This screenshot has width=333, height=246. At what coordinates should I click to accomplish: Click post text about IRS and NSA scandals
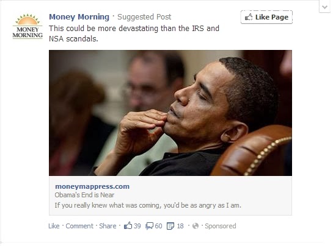[x=134, y=33]
